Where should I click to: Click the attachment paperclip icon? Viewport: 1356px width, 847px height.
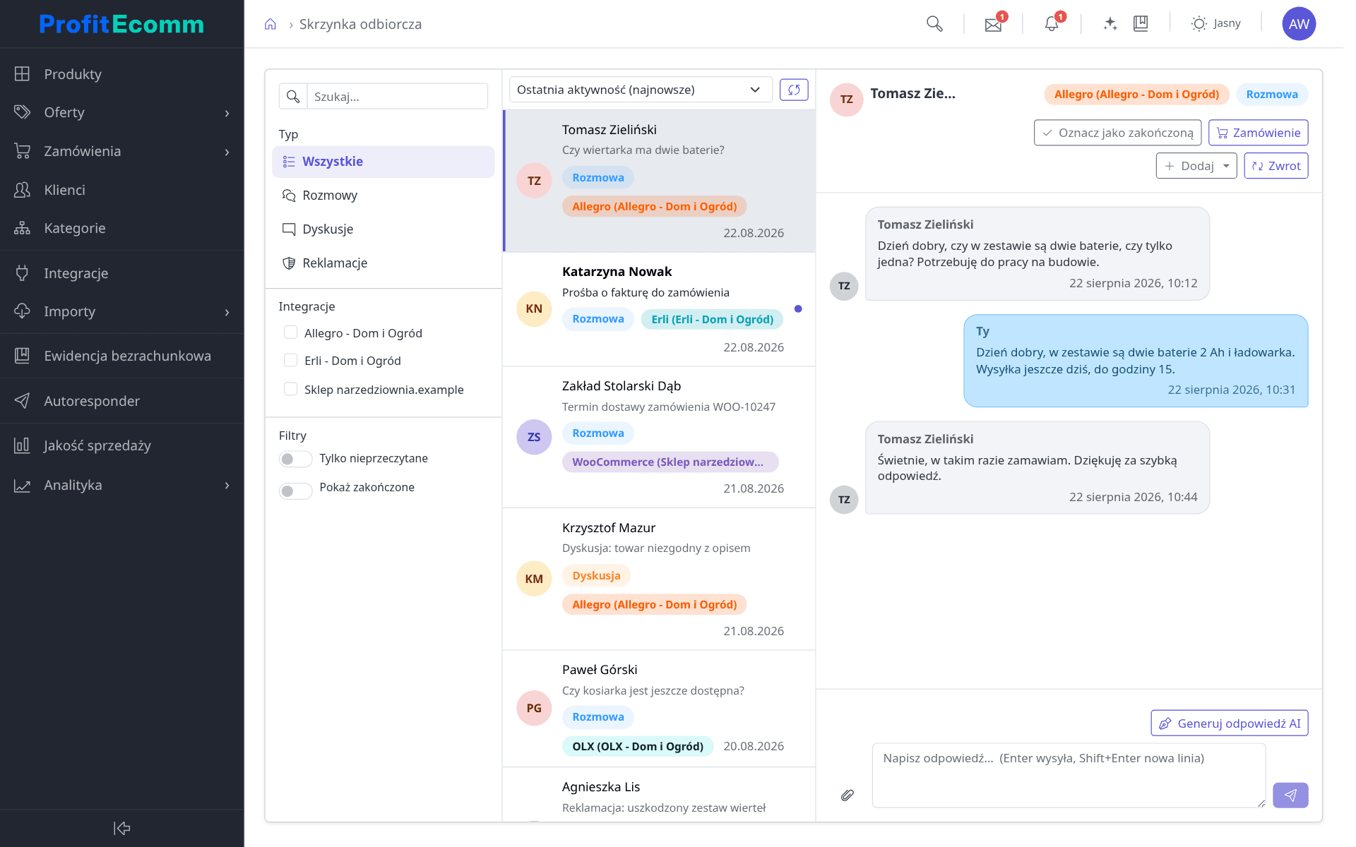pyautogui.click(x=847, y=795)
